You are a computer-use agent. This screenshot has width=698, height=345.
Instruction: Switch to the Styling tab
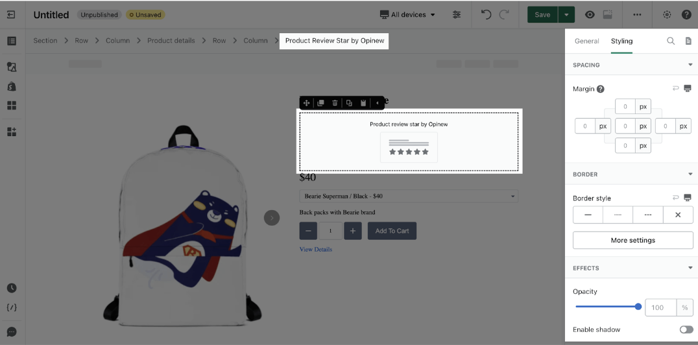click(621, 41)
